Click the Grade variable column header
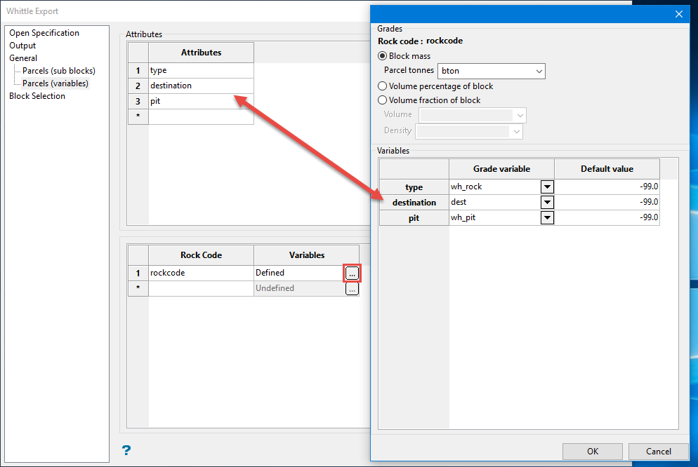698x467 pixels. [x=501, y=169]
